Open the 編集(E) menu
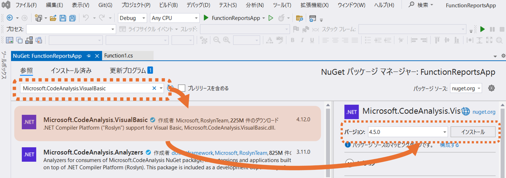This screenshot has width=506, height=178. pos(54,5)
